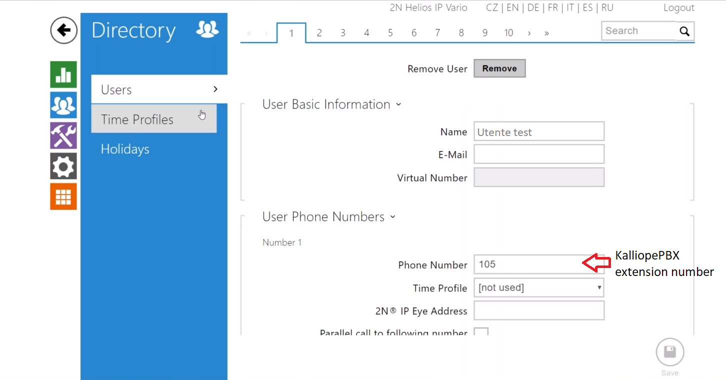Click the E-Mail input field

(538, 154)
